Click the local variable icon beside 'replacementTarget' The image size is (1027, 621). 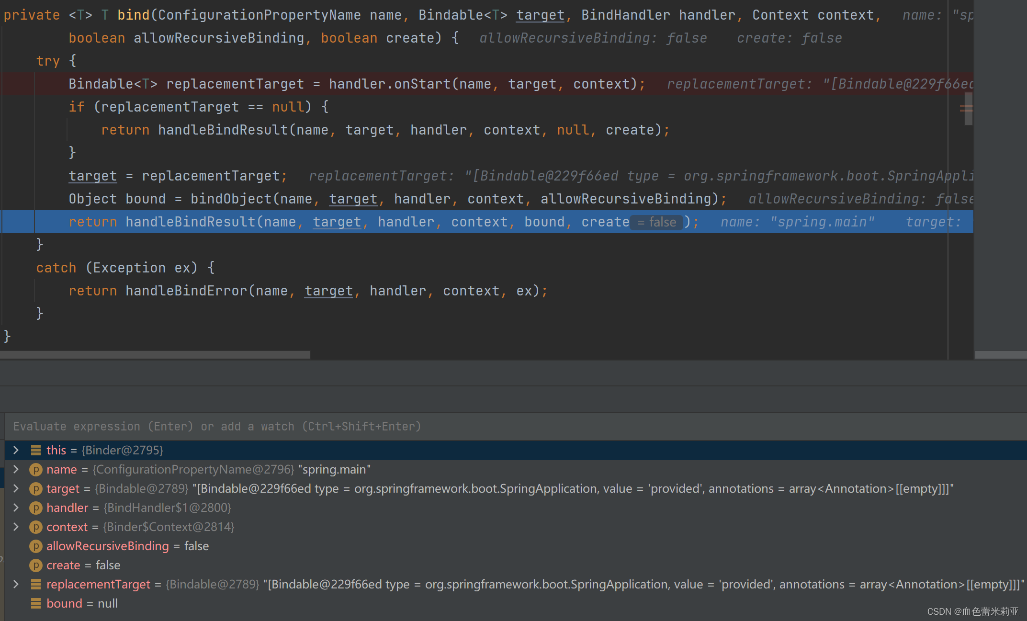pyautogui.click(x=35, y=584)
